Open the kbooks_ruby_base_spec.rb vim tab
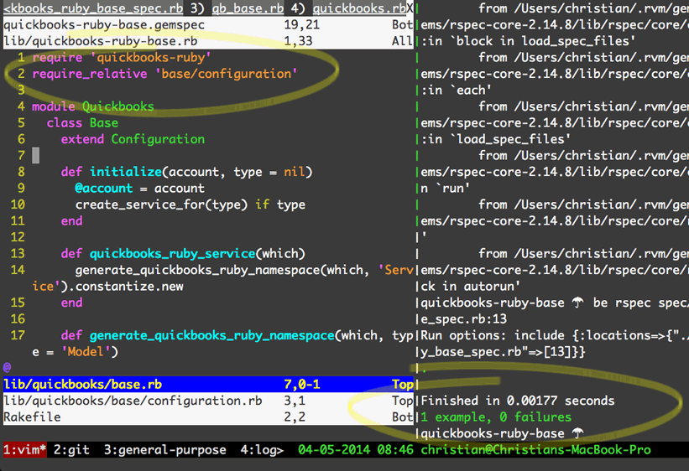This screenshot has width=689, height=471. (93, 8)
